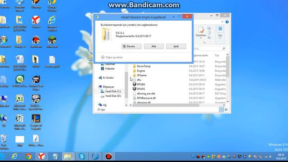This screenshot has height=162, width=288.
Task: Open Özellikler in the Explorer ribbon
Action: point(201,33)
